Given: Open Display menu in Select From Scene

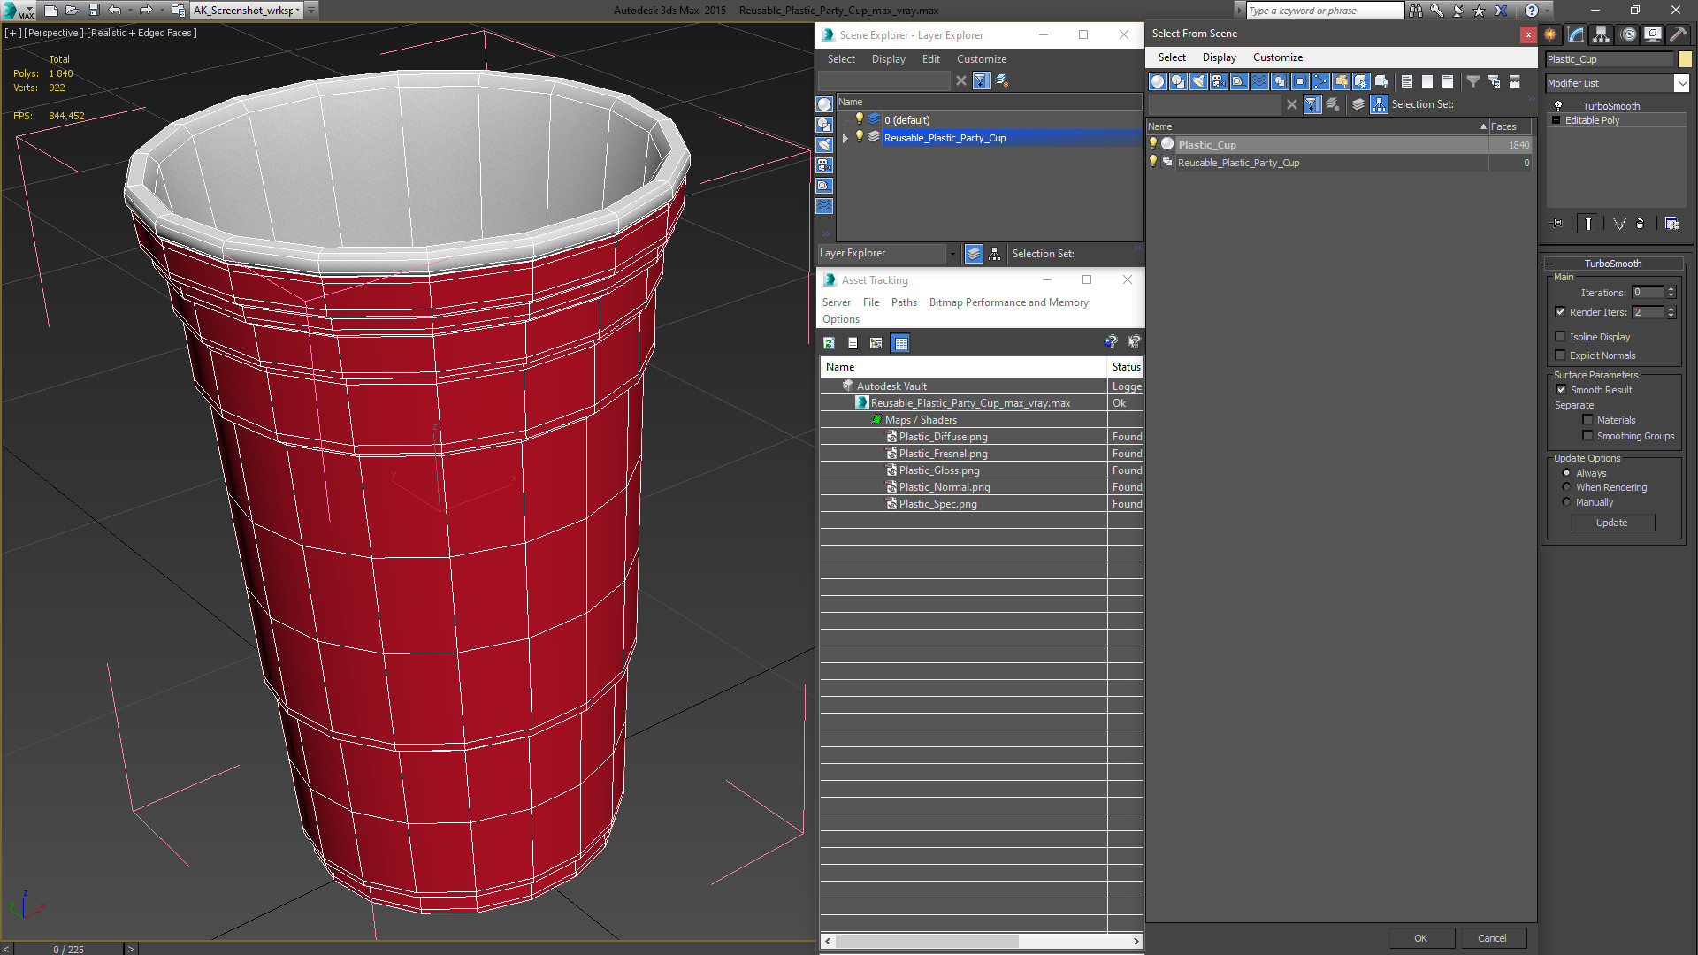Looking at the screenshot, I should tap(1219, 57).
